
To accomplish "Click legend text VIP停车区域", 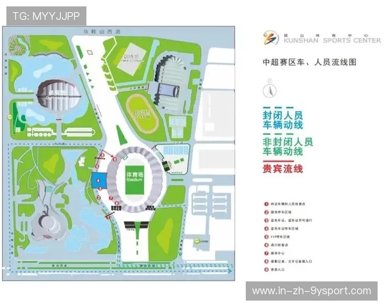I will pos(280,237).
